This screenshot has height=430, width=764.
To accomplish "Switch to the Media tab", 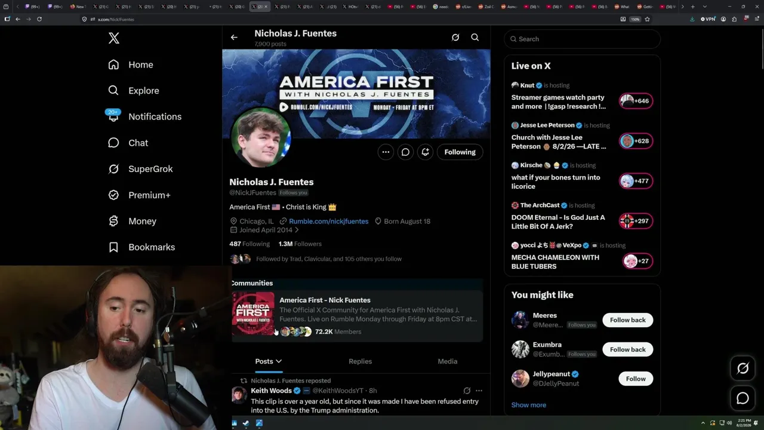I will tap(448, 361).
